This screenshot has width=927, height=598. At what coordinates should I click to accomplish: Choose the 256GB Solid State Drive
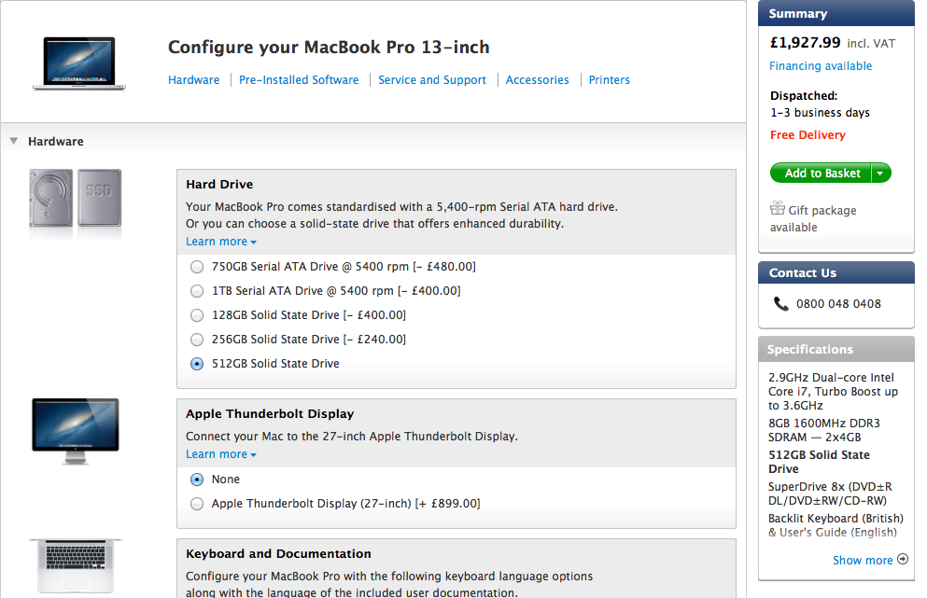197,340
